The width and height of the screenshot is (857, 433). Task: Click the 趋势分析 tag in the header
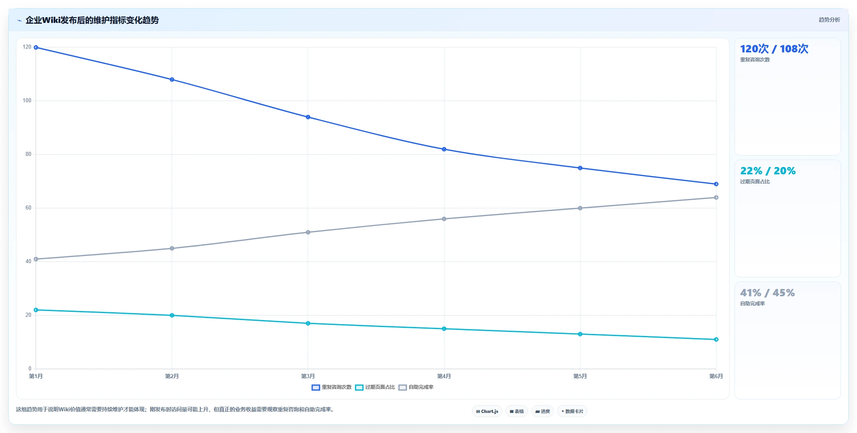pos(829,20)
